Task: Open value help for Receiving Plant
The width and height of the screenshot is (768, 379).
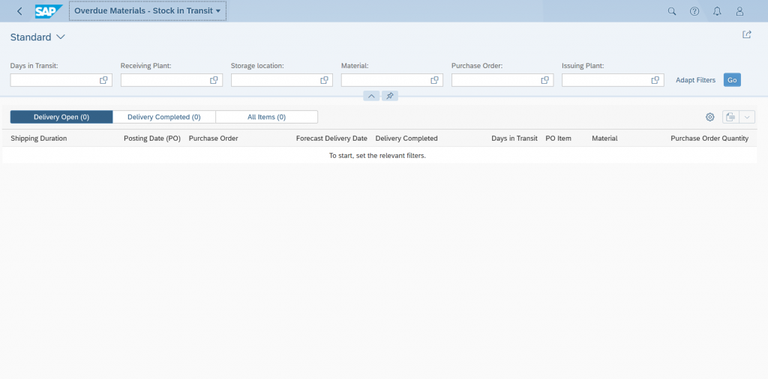Action: tap(214, 80)
